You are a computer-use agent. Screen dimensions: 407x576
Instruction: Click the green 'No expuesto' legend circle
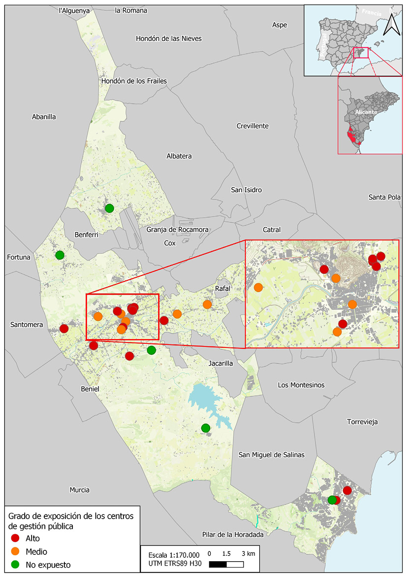(x=15, y=565)
